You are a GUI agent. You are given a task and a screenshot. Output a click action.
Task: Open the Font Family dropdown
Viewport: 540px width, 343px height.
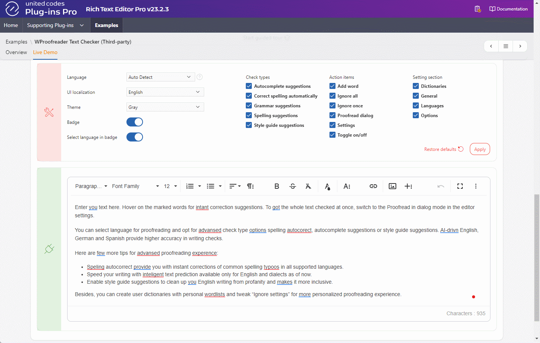click(135, 186)
